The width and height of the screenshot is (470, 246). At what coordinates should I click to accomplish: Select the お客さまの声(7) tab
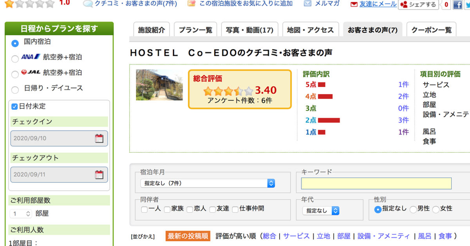click(x=372, y=30)
